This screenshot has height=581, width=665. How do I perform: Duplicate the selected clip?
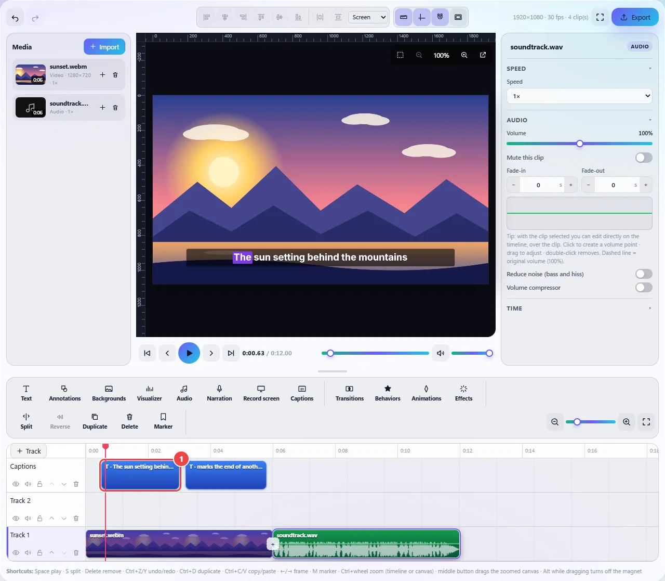95,421
